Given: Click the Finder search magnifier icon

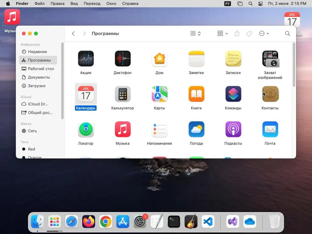Looking at the screenshot, I should pos(287,34).
